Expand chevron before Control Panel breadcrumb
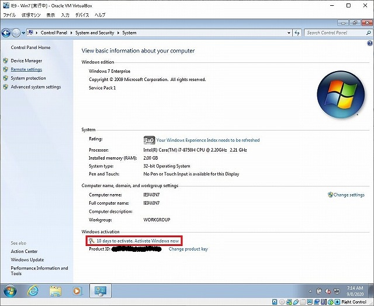This screenshot has height=306, width=374. tap(37, 33)
